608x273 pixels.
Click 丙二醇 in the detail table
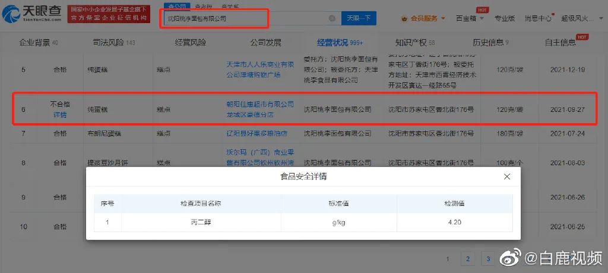coord(201,222)
